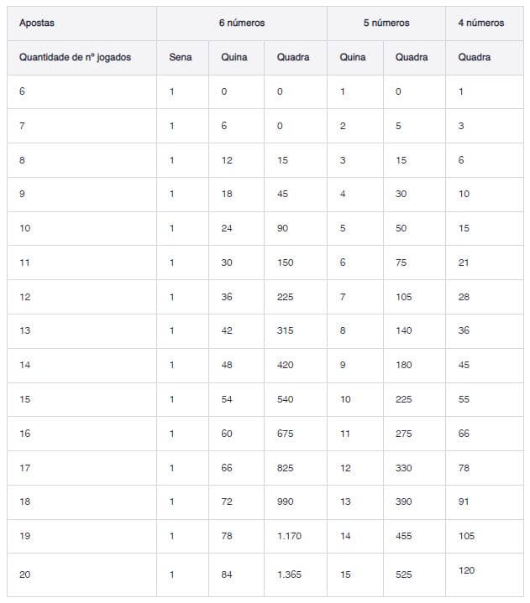Click the cell containing 540
The height and width of the screenshot is (603, 530).
tap(285, 399)
